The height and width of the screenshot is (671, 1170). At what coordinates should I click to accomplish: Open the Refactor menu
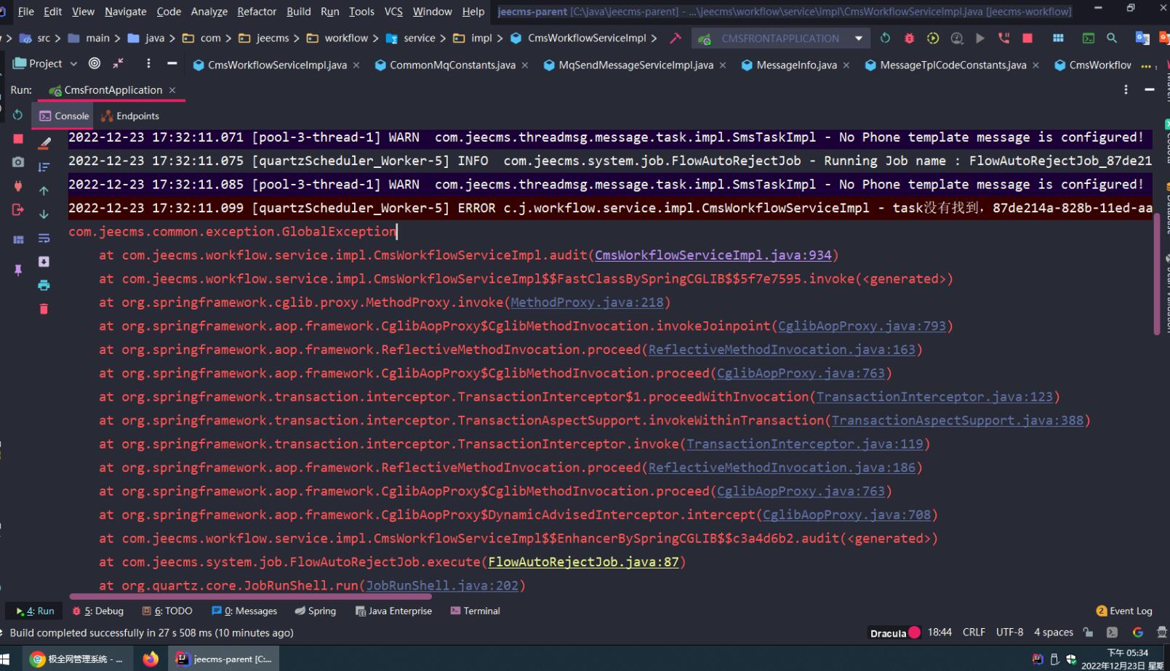click(256, 12)
